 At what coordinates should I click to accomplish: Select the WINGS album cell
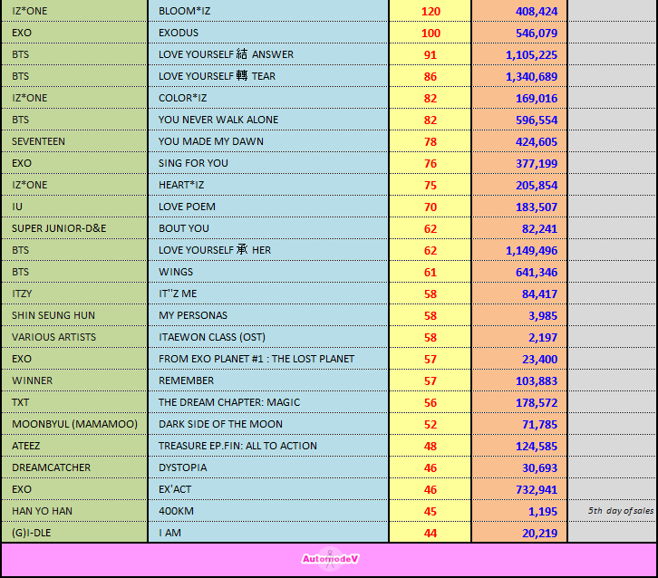tap(268, 272)
